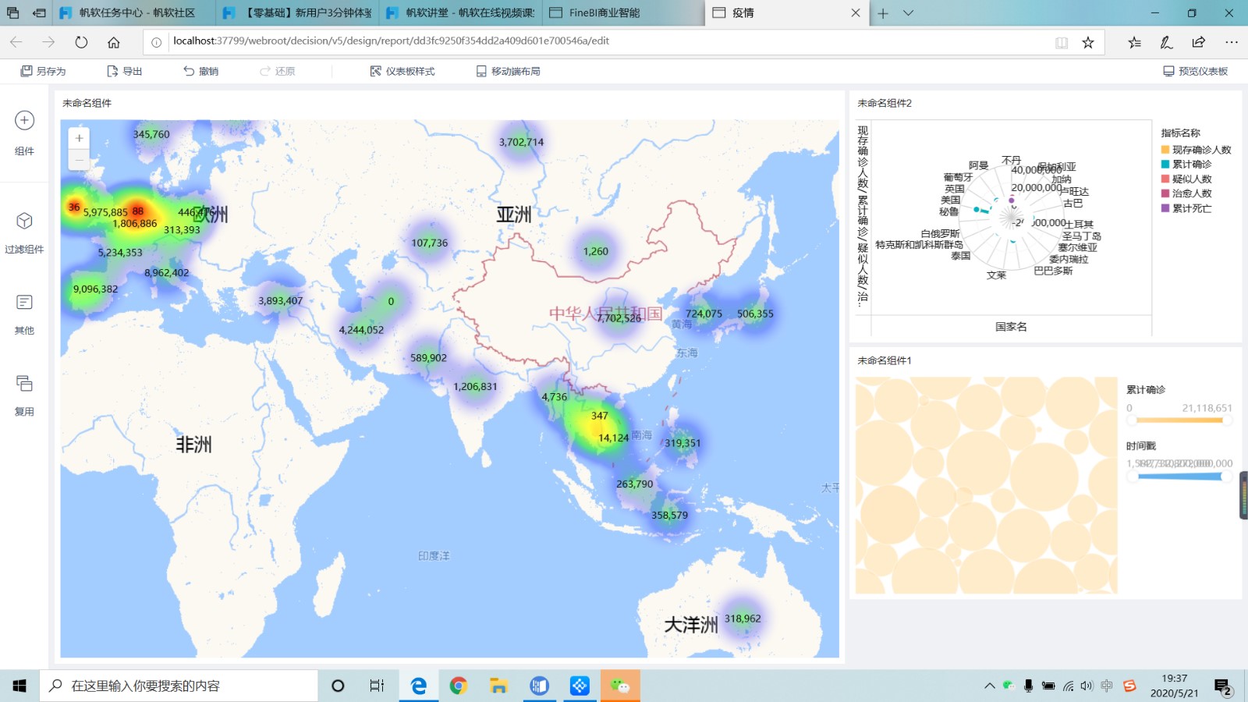
Task: Select the 未命名组件1 bubble chart title
Action: [x=885, y=360]
